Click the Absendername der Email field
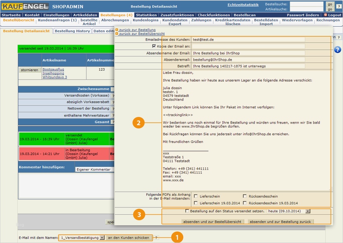The height and width of the screenshot is (243, 343). click(x=249, y=53)
